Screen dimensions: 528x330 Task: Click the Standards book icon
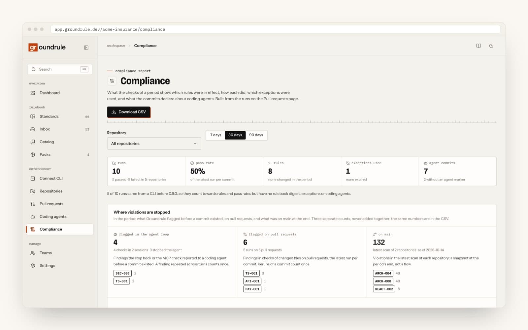click(33, 116)
